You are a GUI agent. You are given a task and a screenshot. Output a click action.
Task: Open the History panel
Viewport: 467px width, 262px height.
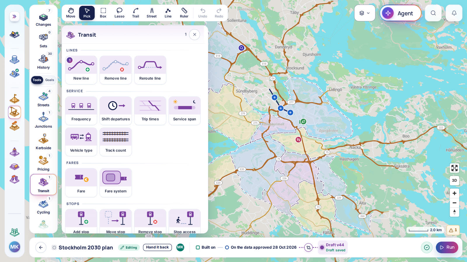pos(43,61)
